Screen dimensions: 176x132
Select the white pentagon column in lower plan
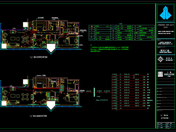point(51,105)
